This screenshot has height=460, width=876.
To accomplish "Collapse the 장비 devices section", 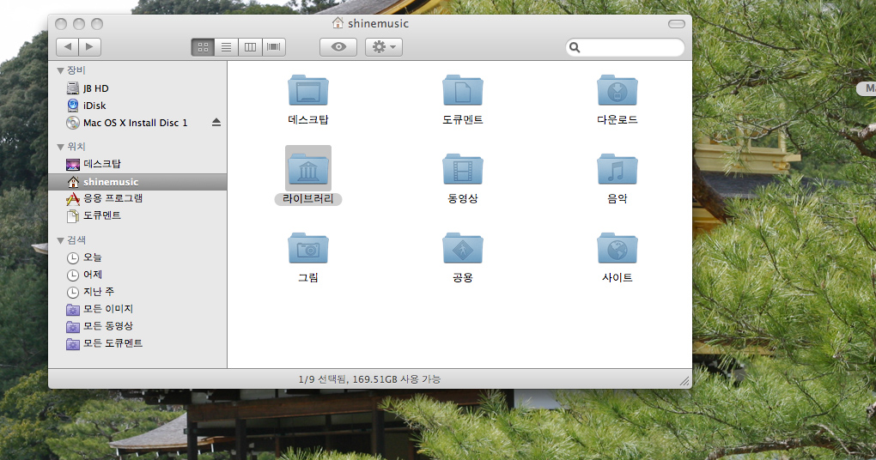I will (60, 70).
